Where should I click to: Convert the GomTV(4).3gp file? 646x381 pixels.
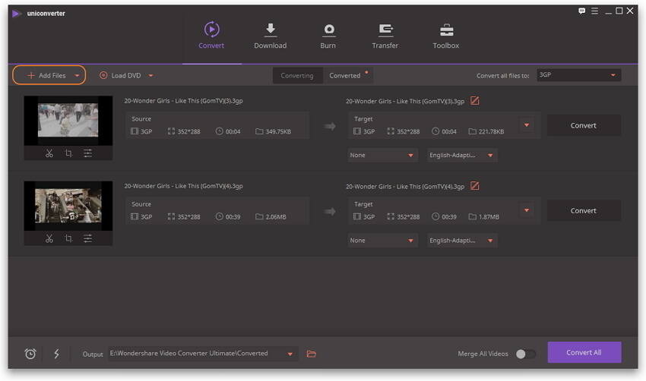coord(584,211)
